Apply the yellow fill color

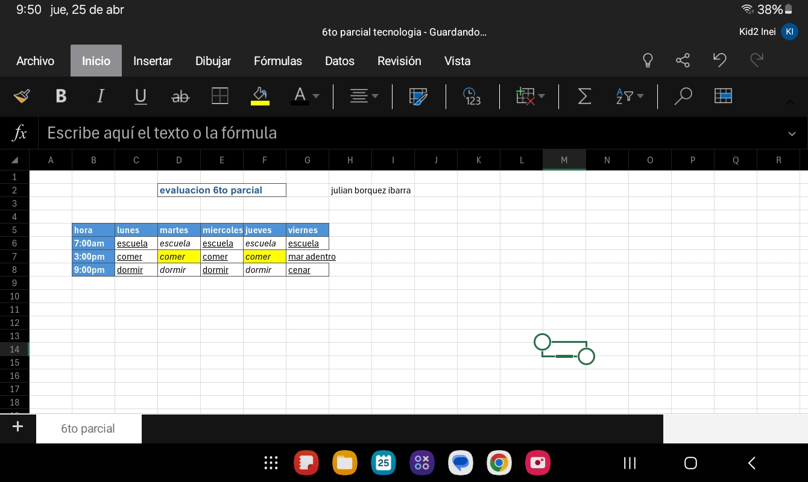tap(260, 96)
